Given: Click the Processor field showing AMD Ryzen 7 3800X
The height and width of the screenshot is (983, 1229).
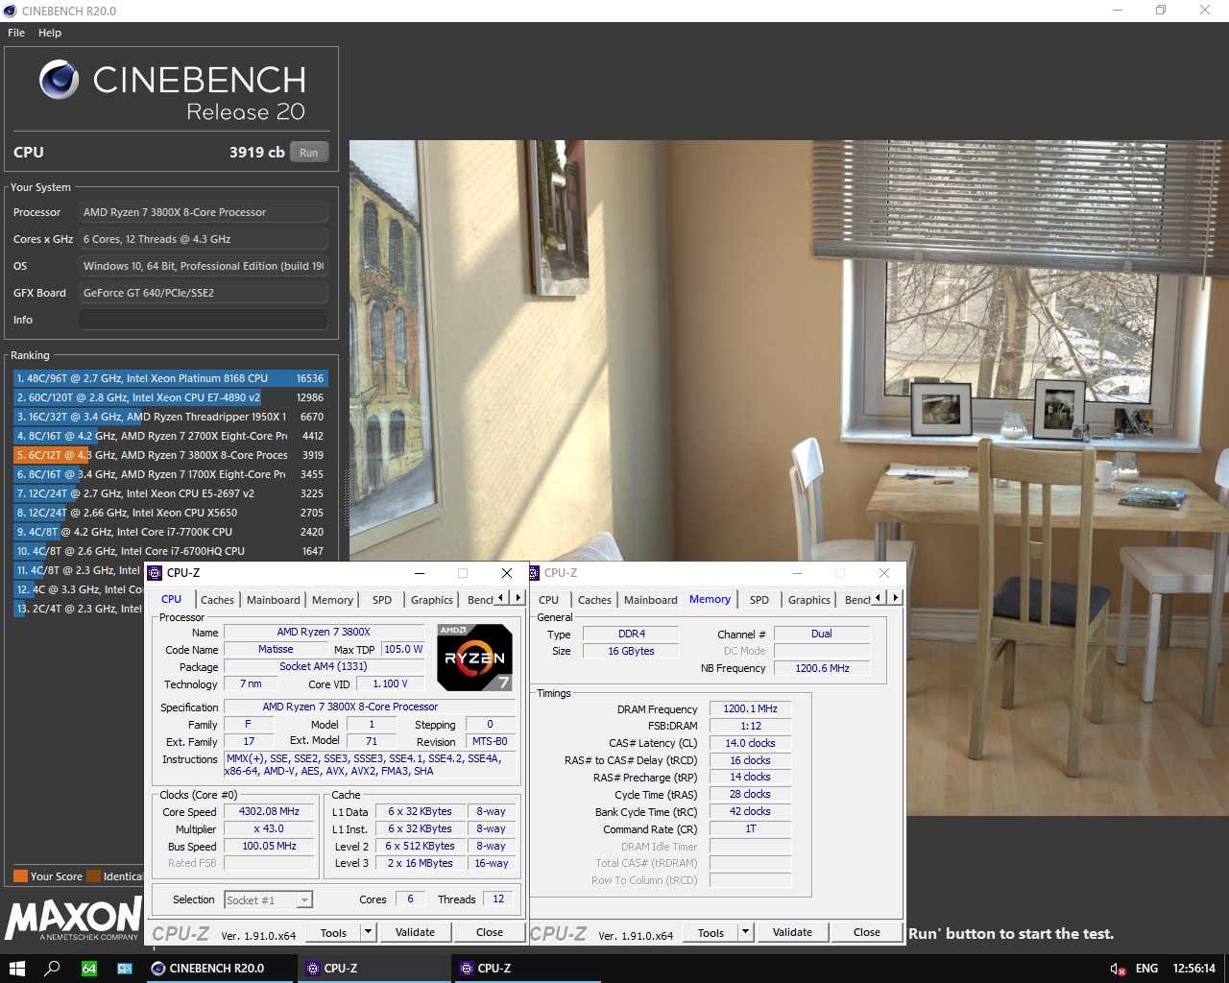Looking at the screenshot, I should pos(203,212).
